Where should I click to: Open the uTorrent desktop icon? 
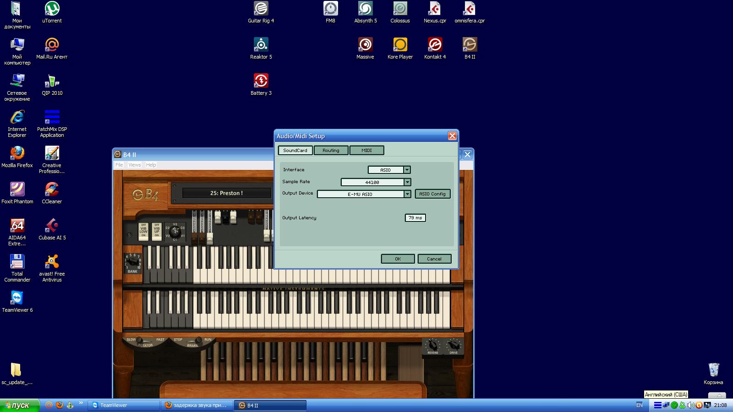click(x=52, y=12)
